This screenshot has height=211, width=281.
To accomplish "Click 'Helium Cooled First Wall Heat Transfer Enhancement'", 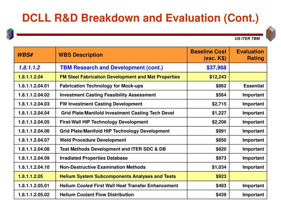I will [119, 186].
